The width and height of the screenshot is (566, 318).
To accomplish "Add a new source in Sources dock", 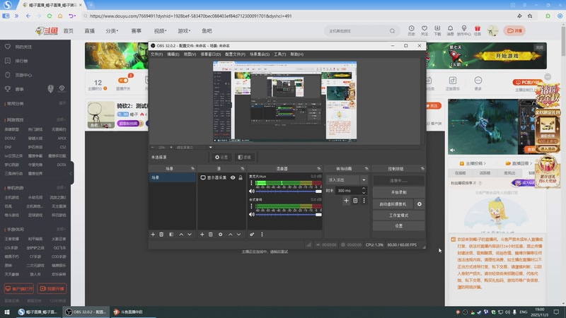I will point(202,235).
